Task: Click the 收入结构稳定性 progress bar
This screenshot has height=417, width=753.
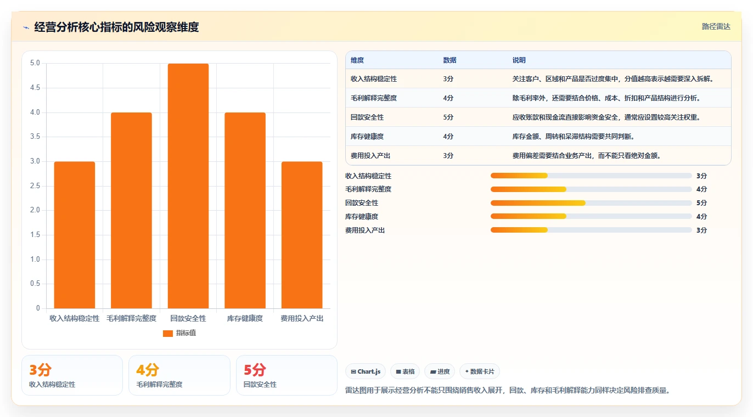Action: click(591, 176)
